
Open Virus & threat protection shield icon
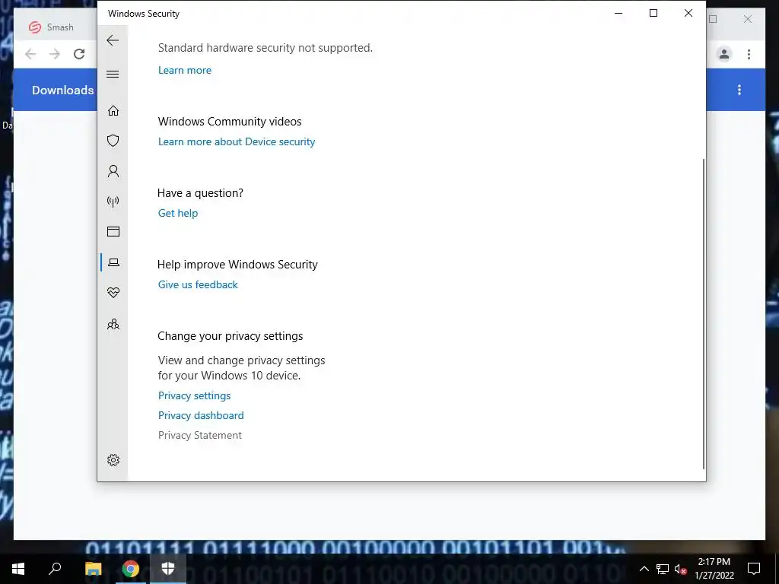click(x=113, y=141)
